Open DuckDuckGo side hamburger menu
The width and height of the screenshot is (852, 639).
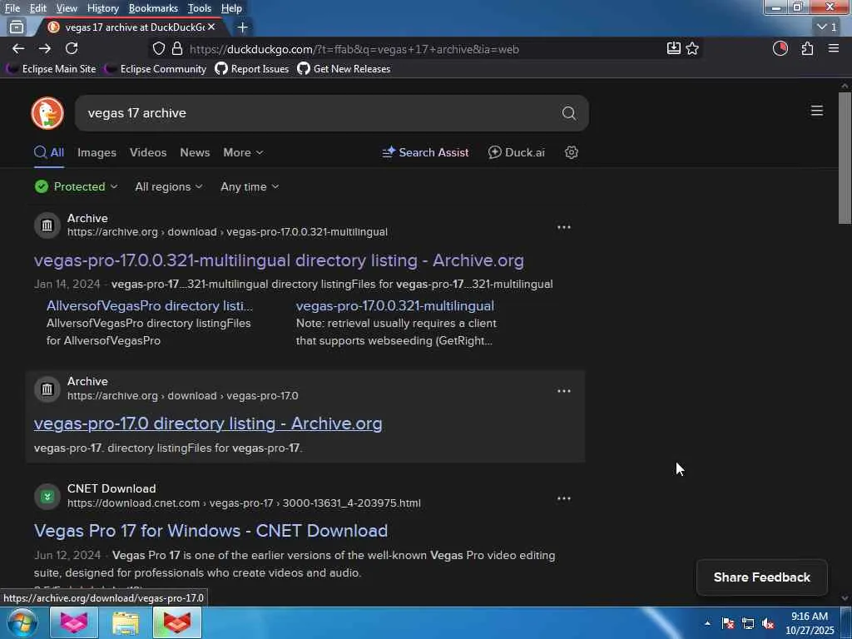pos(817,111)
